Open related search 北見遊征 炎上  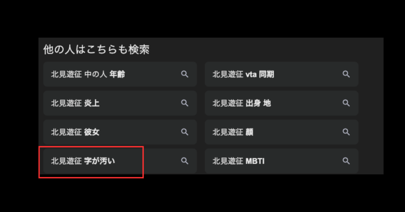coord(75,103)
